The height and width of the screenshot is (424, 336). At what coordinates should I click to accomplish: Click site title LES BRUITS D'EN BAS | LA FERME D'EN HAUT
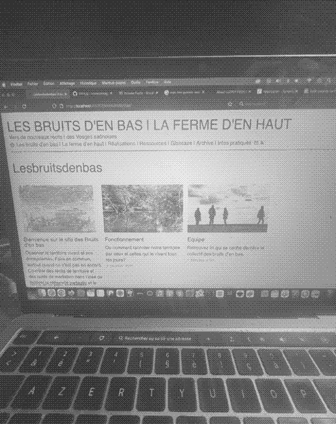click(149, 126)
